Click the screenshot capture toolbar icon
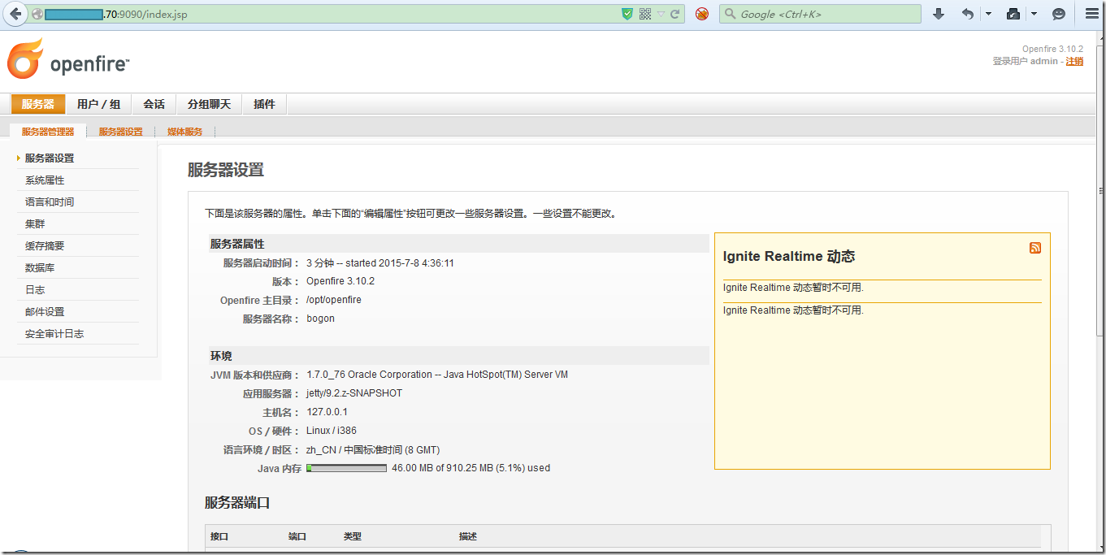The width and height of the screenshot is (1106, 555). 1013,14
